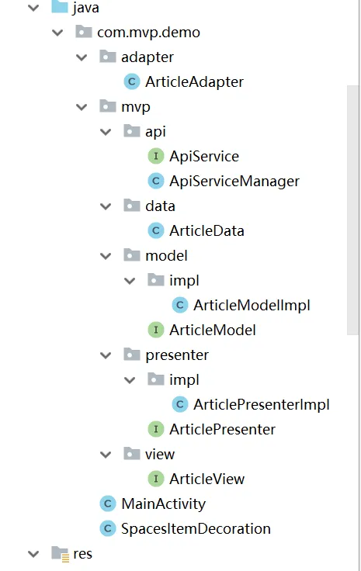The width and height of the screenshot is (361, 571).
Task: Click the res resource folder icon
Action: 60,553
